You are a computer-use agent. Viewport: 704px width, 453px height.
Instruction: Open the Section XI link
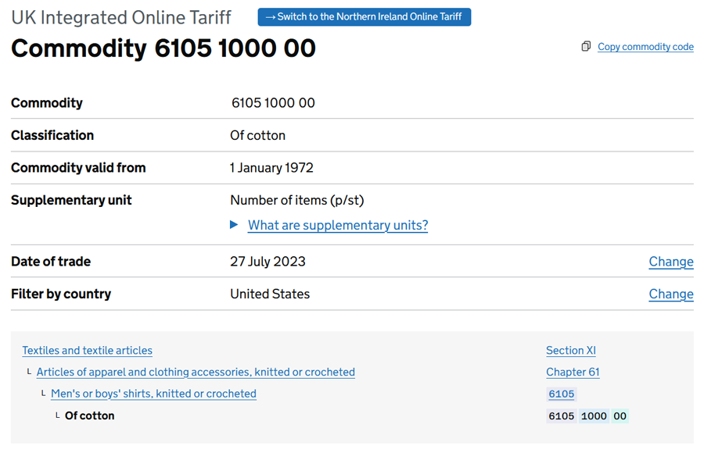[571, 351]
